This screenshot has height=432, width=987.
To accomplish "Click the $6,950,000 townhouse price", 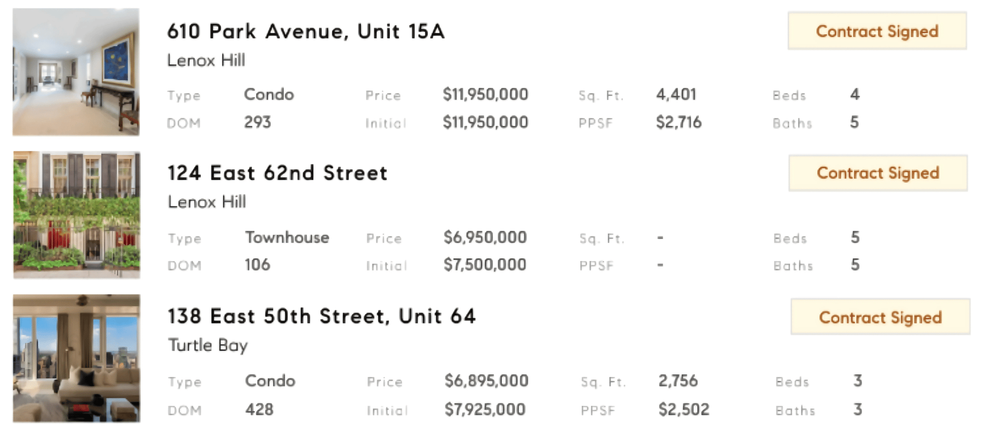I will coord(485,237).
